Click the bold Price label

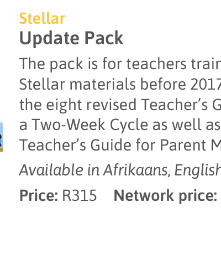39,195
